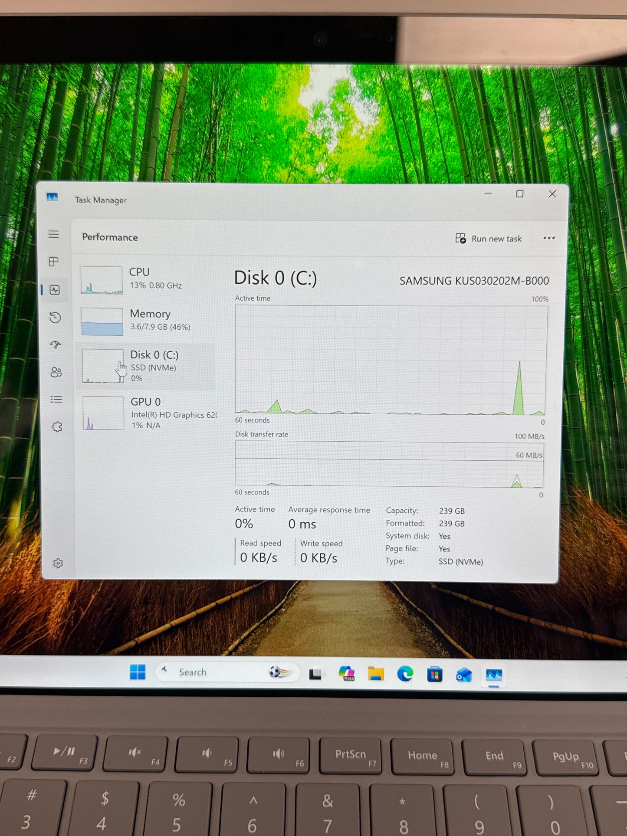Viewport: 627px width, 836px height.
Task: Open the App history page icon
Action: click(x=55, y=318)
